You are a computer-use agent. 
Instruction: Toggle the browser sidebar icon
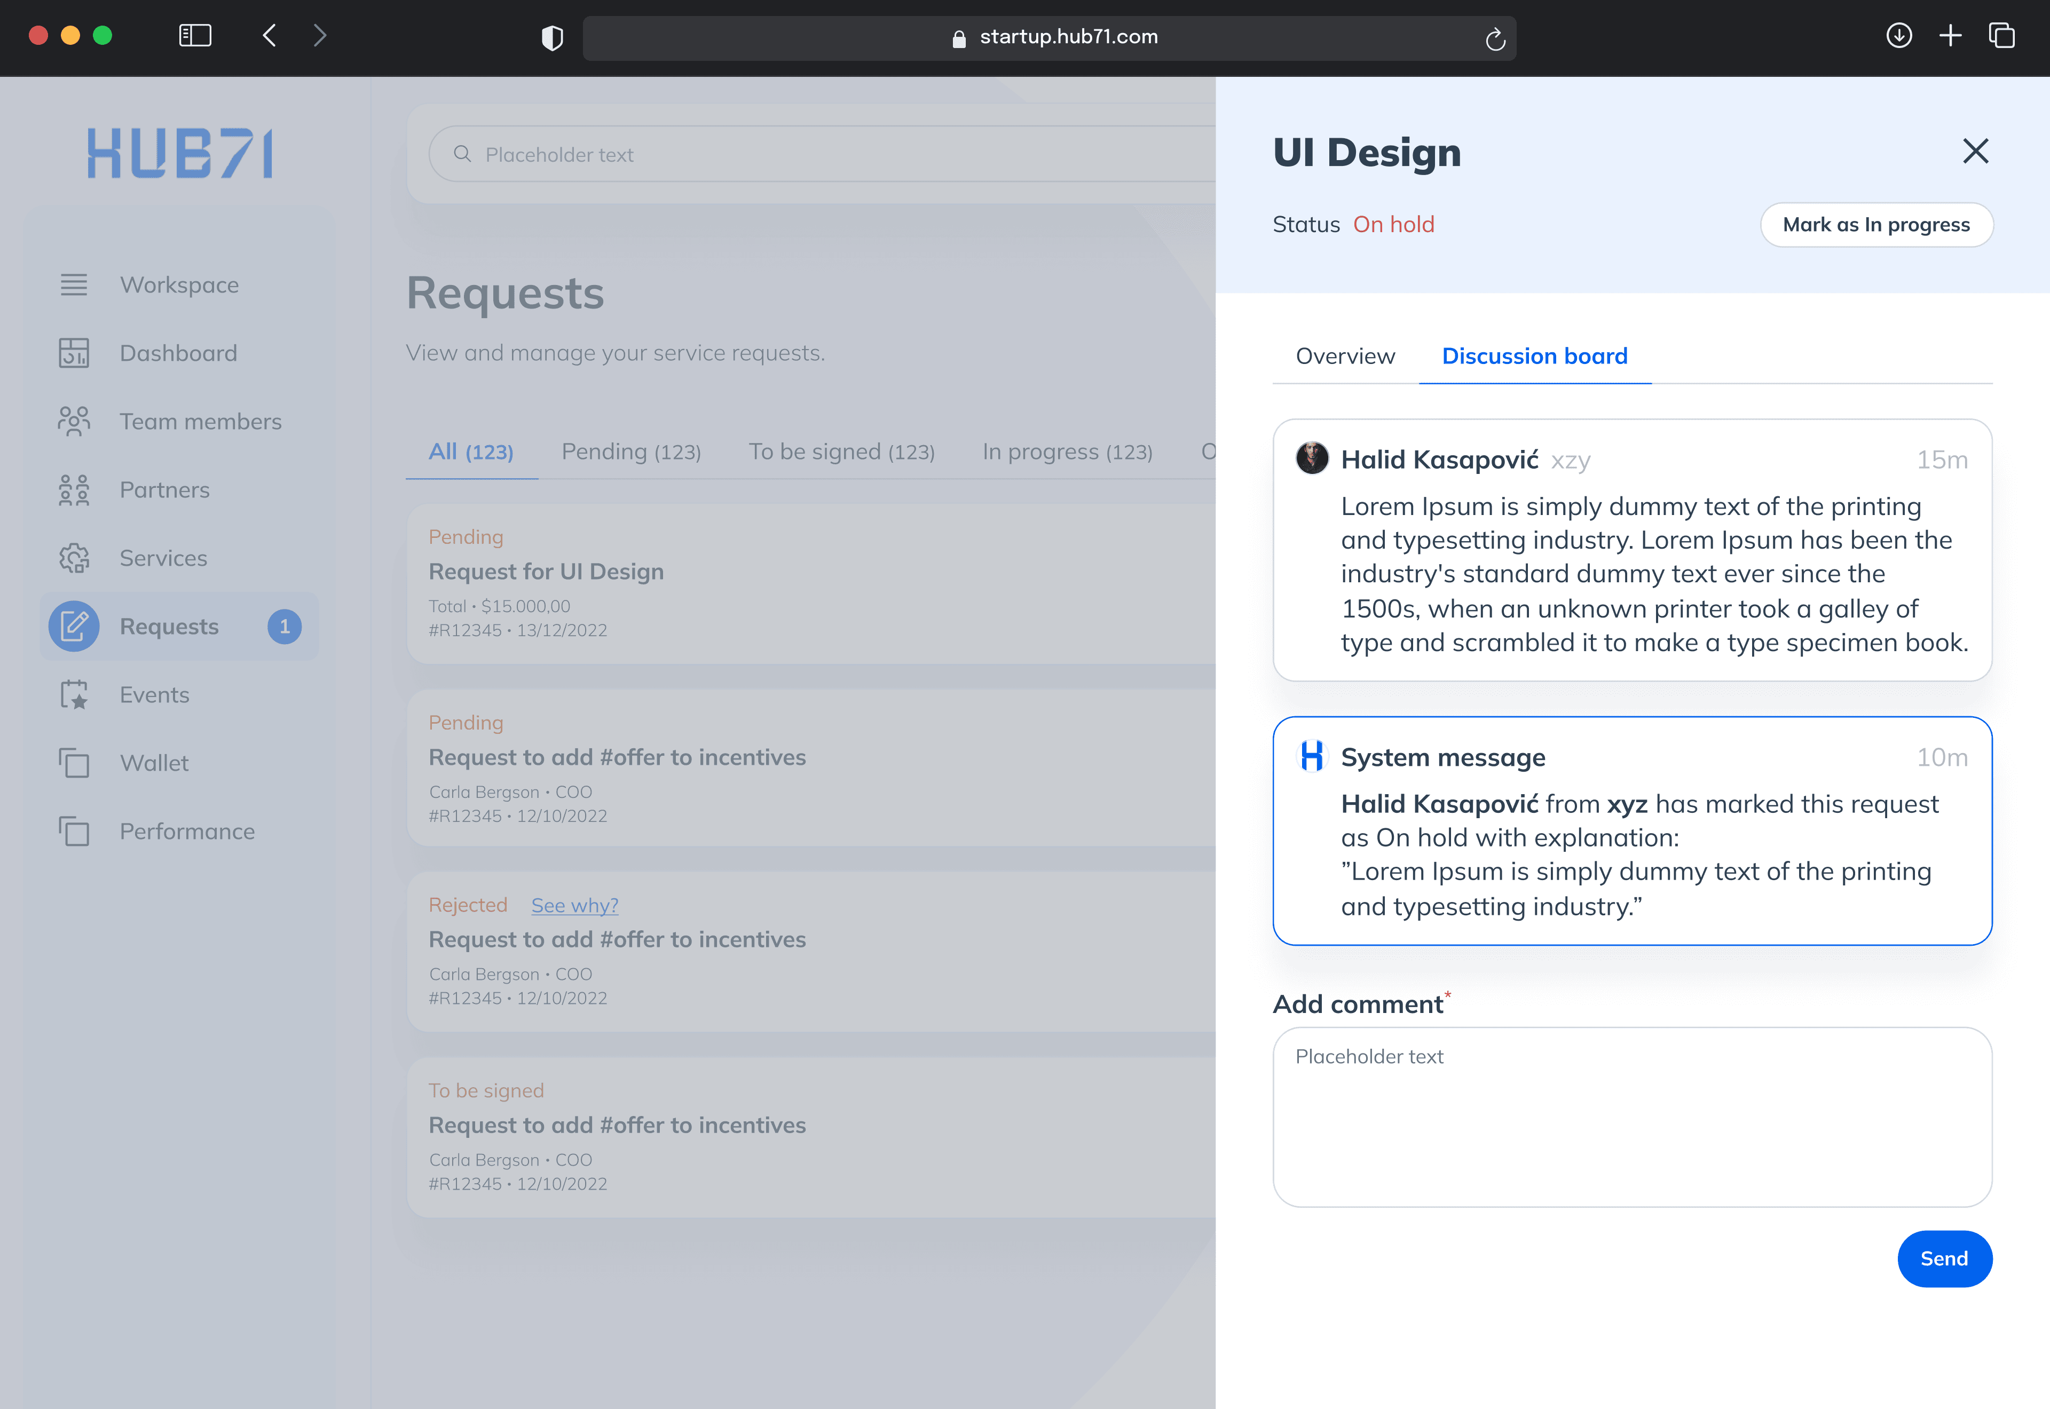(x=195, y=36)
